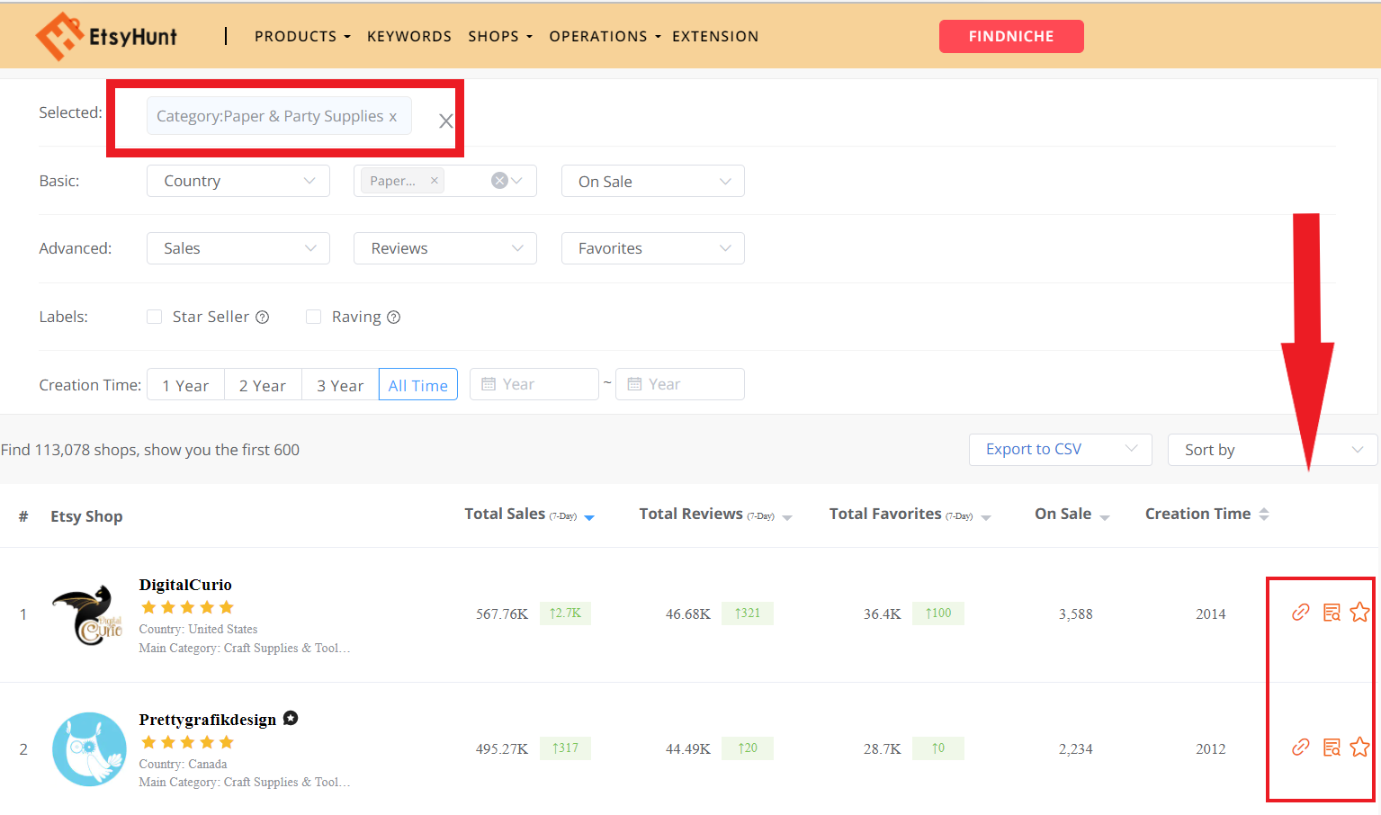The image size is (1381, 815).
Task: Open the Sales advanced dropdown
Action: [x=238, y=248]
